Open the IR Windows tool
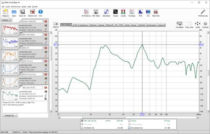 pyautogui.click(x=86, y=13)
